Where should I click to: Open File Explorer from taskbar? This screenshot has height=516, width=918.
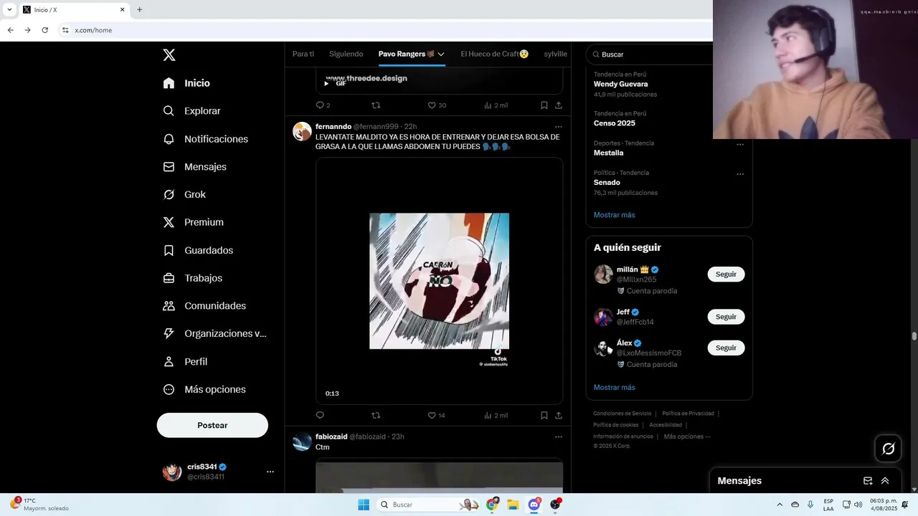click(x=513, y=505)
